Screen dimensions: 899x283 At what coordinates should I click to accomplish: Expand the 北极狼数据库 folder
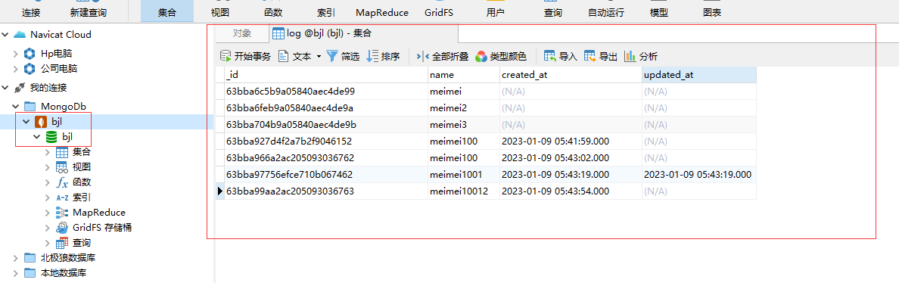click(15, 258)
